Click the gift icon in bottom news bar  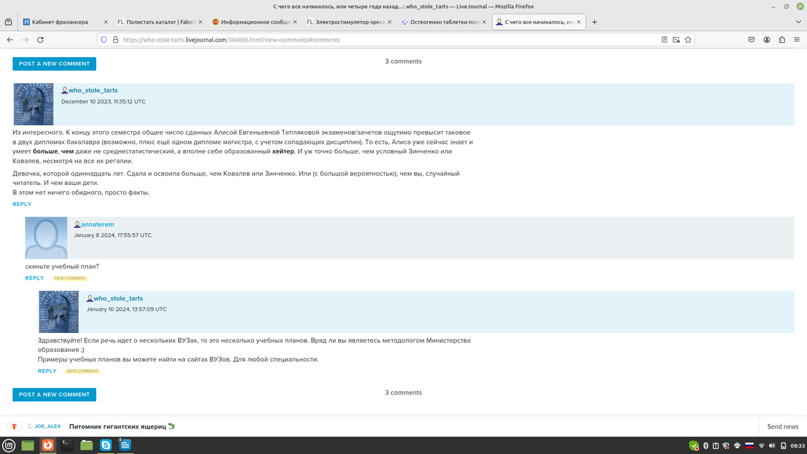pyautogui.click(x=13, y=426)
